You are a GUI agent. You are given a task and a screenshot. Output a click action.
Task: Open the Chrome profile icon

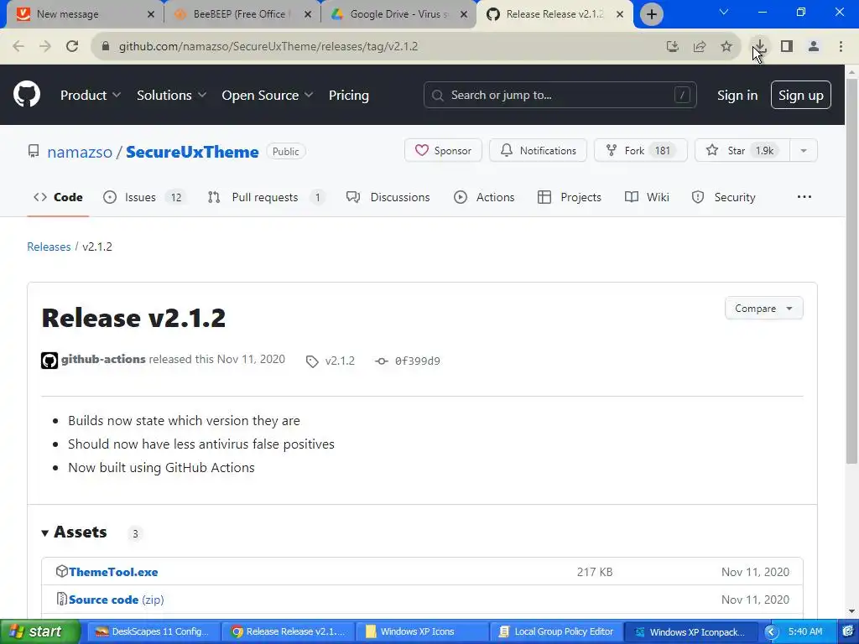pos(814,46)
